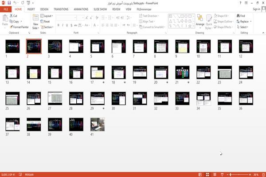Switch to the INSERT tab
Screen dimensions: 266x177
coord(31,9)
